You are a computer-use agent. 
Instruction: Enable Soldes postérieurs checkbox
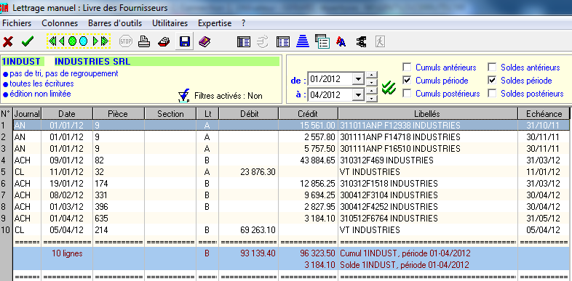coord(492,93)
